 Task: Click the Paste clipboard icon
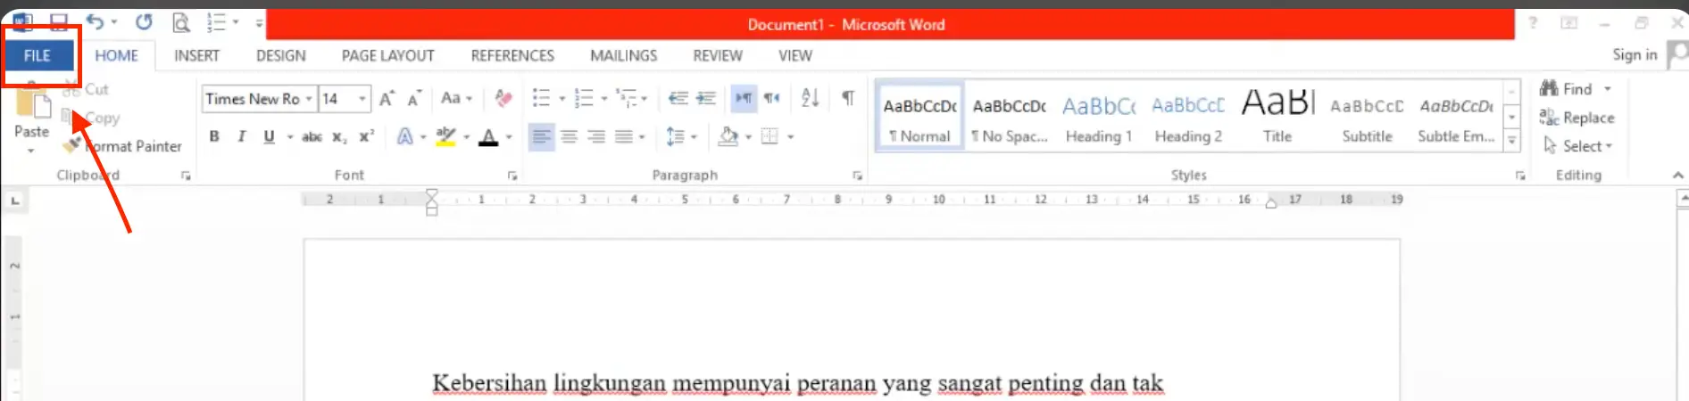tap(32, 100)
